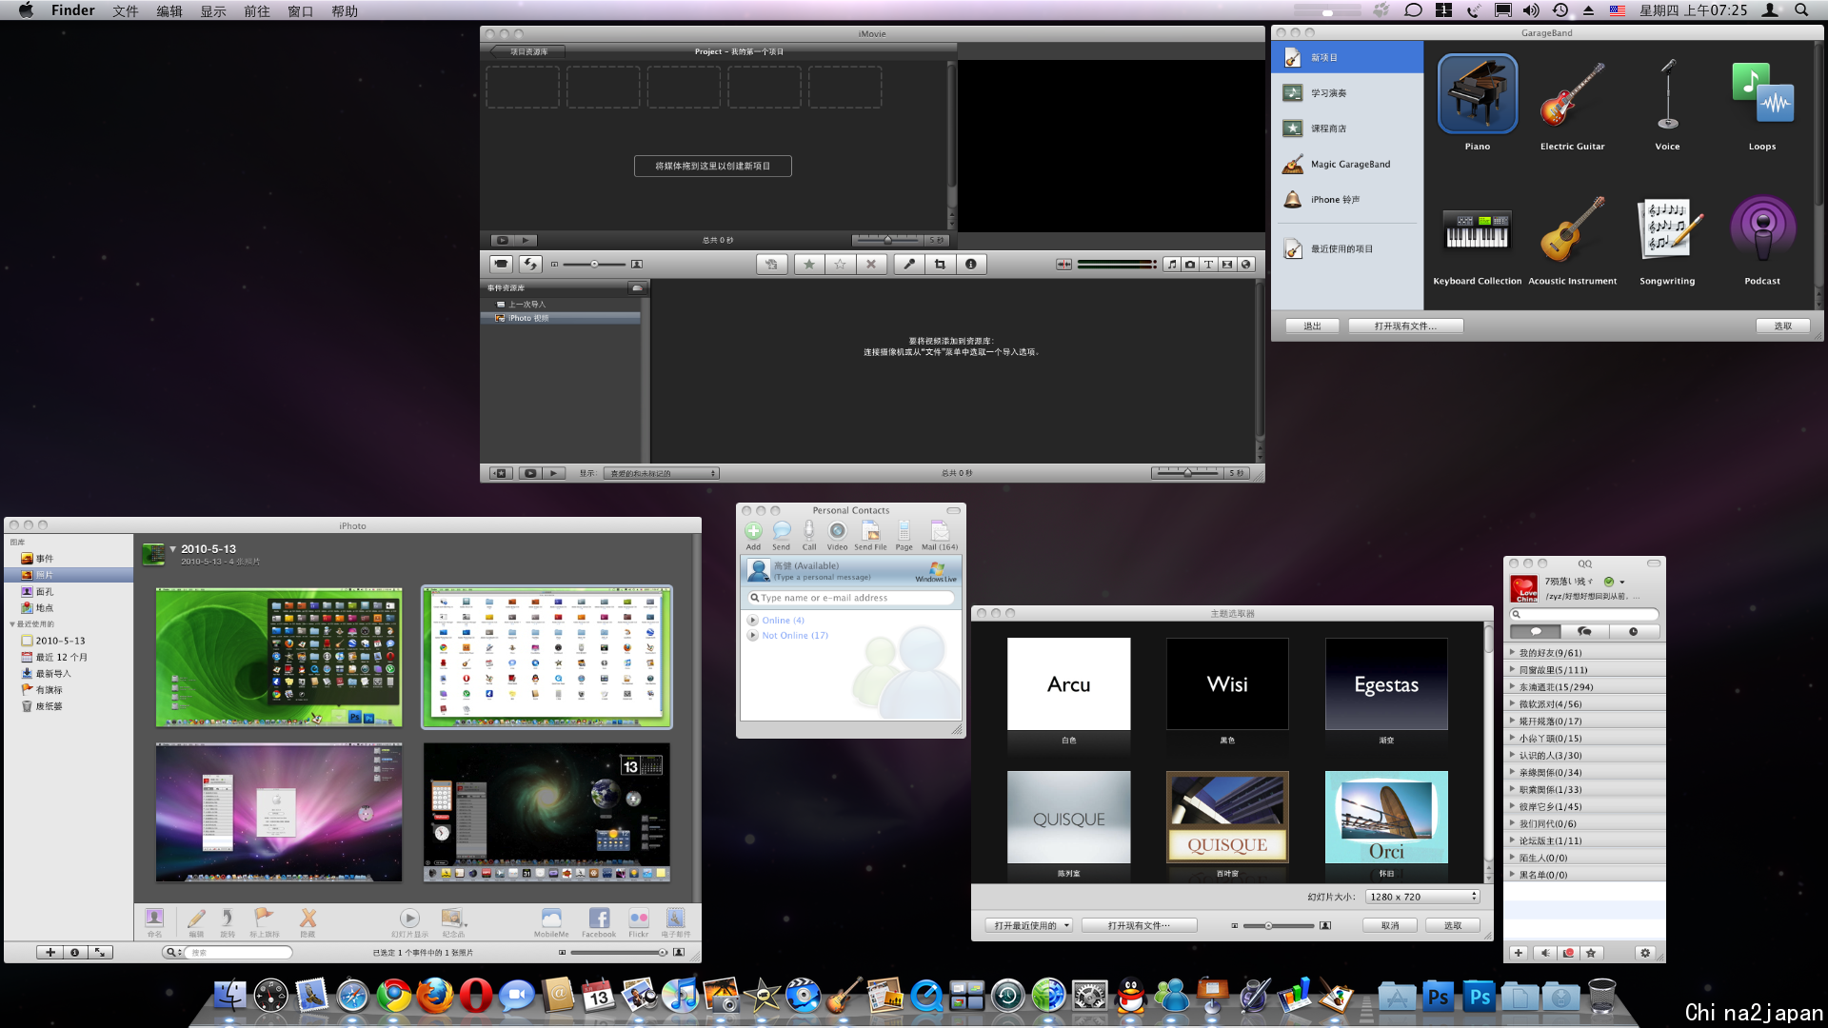The height and width of the screenshot is (1028, 1828).
Task: Open the camera import window in iMovie
Action: [x=501, y=264]
